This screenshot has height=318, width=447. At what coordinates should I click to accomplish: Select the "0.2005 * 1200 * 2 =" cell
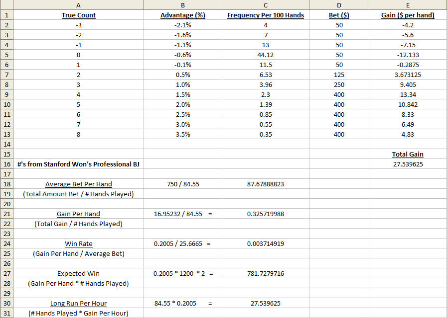click(x=183, y=274)
